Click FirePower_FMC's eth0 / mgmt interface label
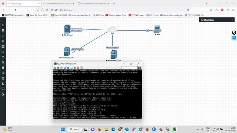Viewport: 237px width, 133px height. [x=113, y=47]
